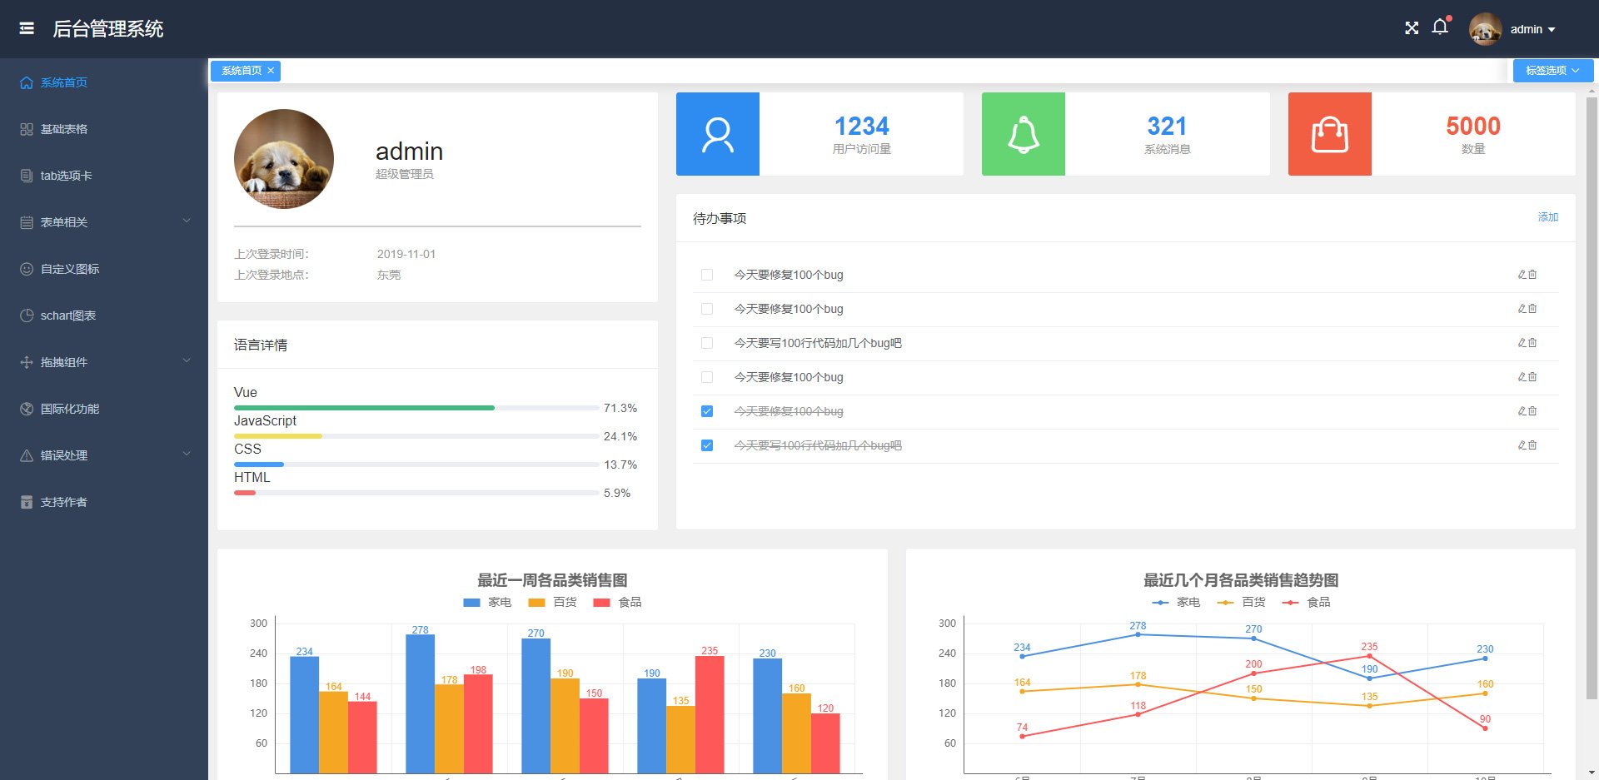Delete the unchecked 今天要写100行代码加几个bug吧 item
The image size is (1599, 780).
(x=1532, y=343)
